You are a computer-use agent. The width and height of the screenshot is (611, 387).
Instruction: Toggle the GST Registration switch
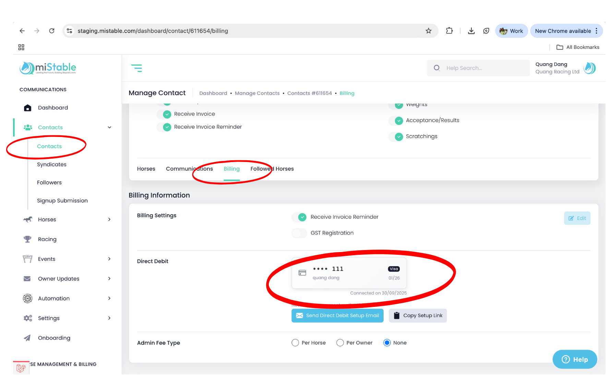pyautogui.click(x=299, y=233)
